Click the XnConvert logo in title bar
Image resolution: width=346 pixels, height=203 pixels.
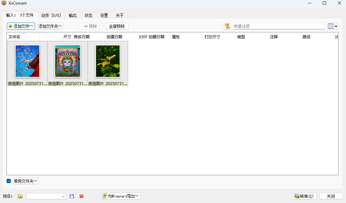tap(4, 3)
